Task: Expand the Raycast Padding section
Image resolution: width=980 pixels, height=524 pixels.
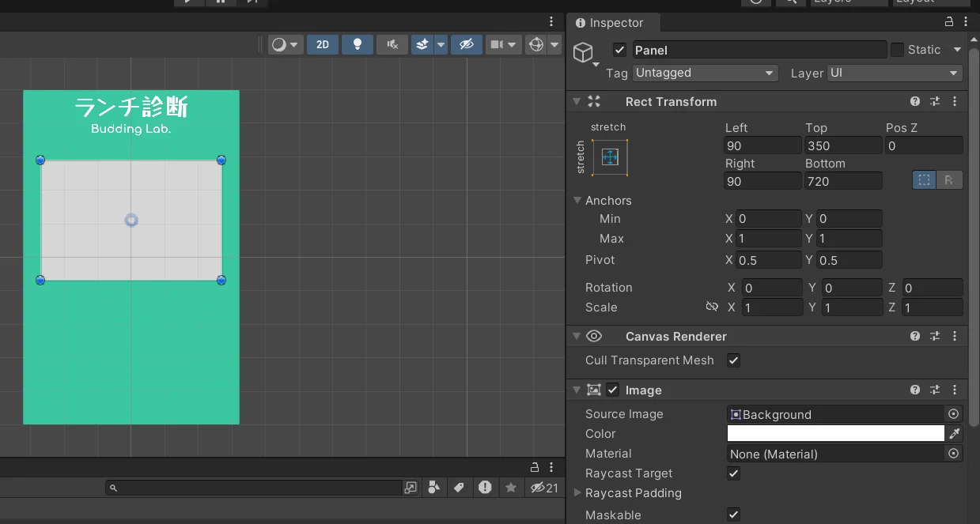Action: click(577, 493)
